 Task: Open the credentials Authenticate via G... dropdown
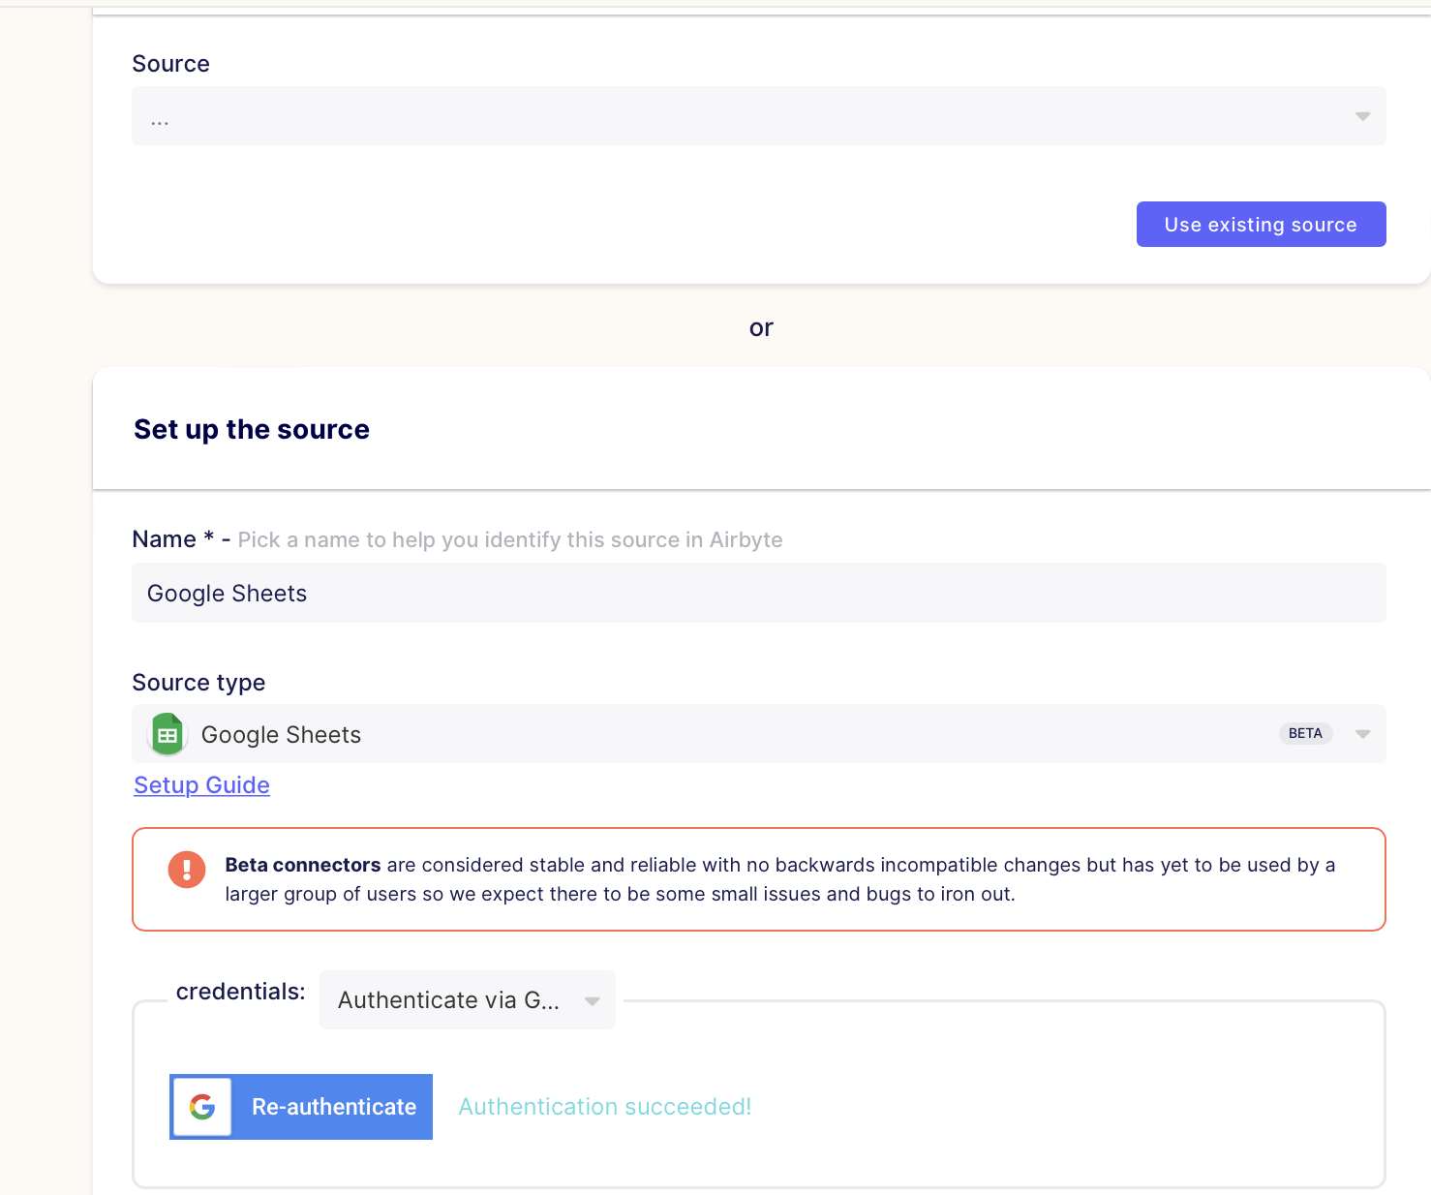click(467, 1000)
